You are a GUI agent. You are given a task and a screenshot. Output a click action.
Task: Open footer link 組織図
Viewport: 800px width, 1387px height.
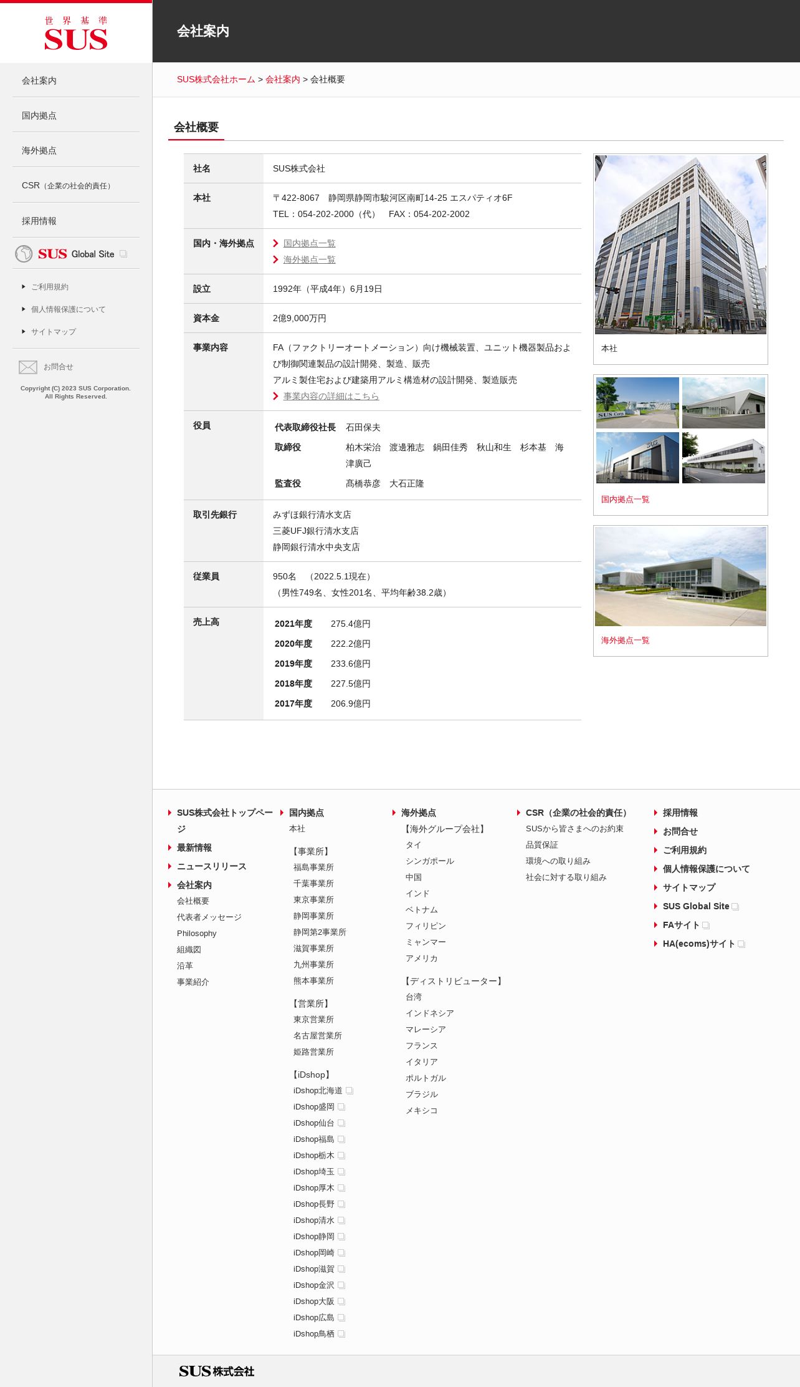pos(189,950)
